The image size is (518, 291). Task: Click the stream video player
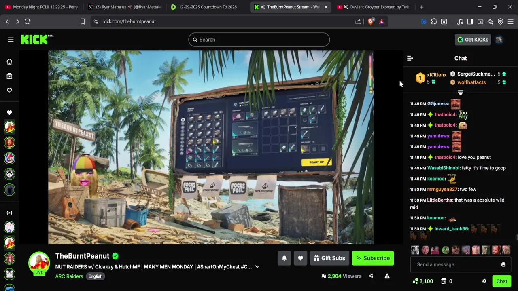(211, 147)
